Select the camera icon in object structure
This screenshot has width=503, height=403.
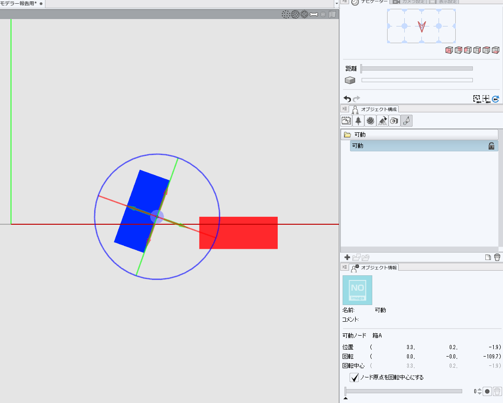click(394, 121)
